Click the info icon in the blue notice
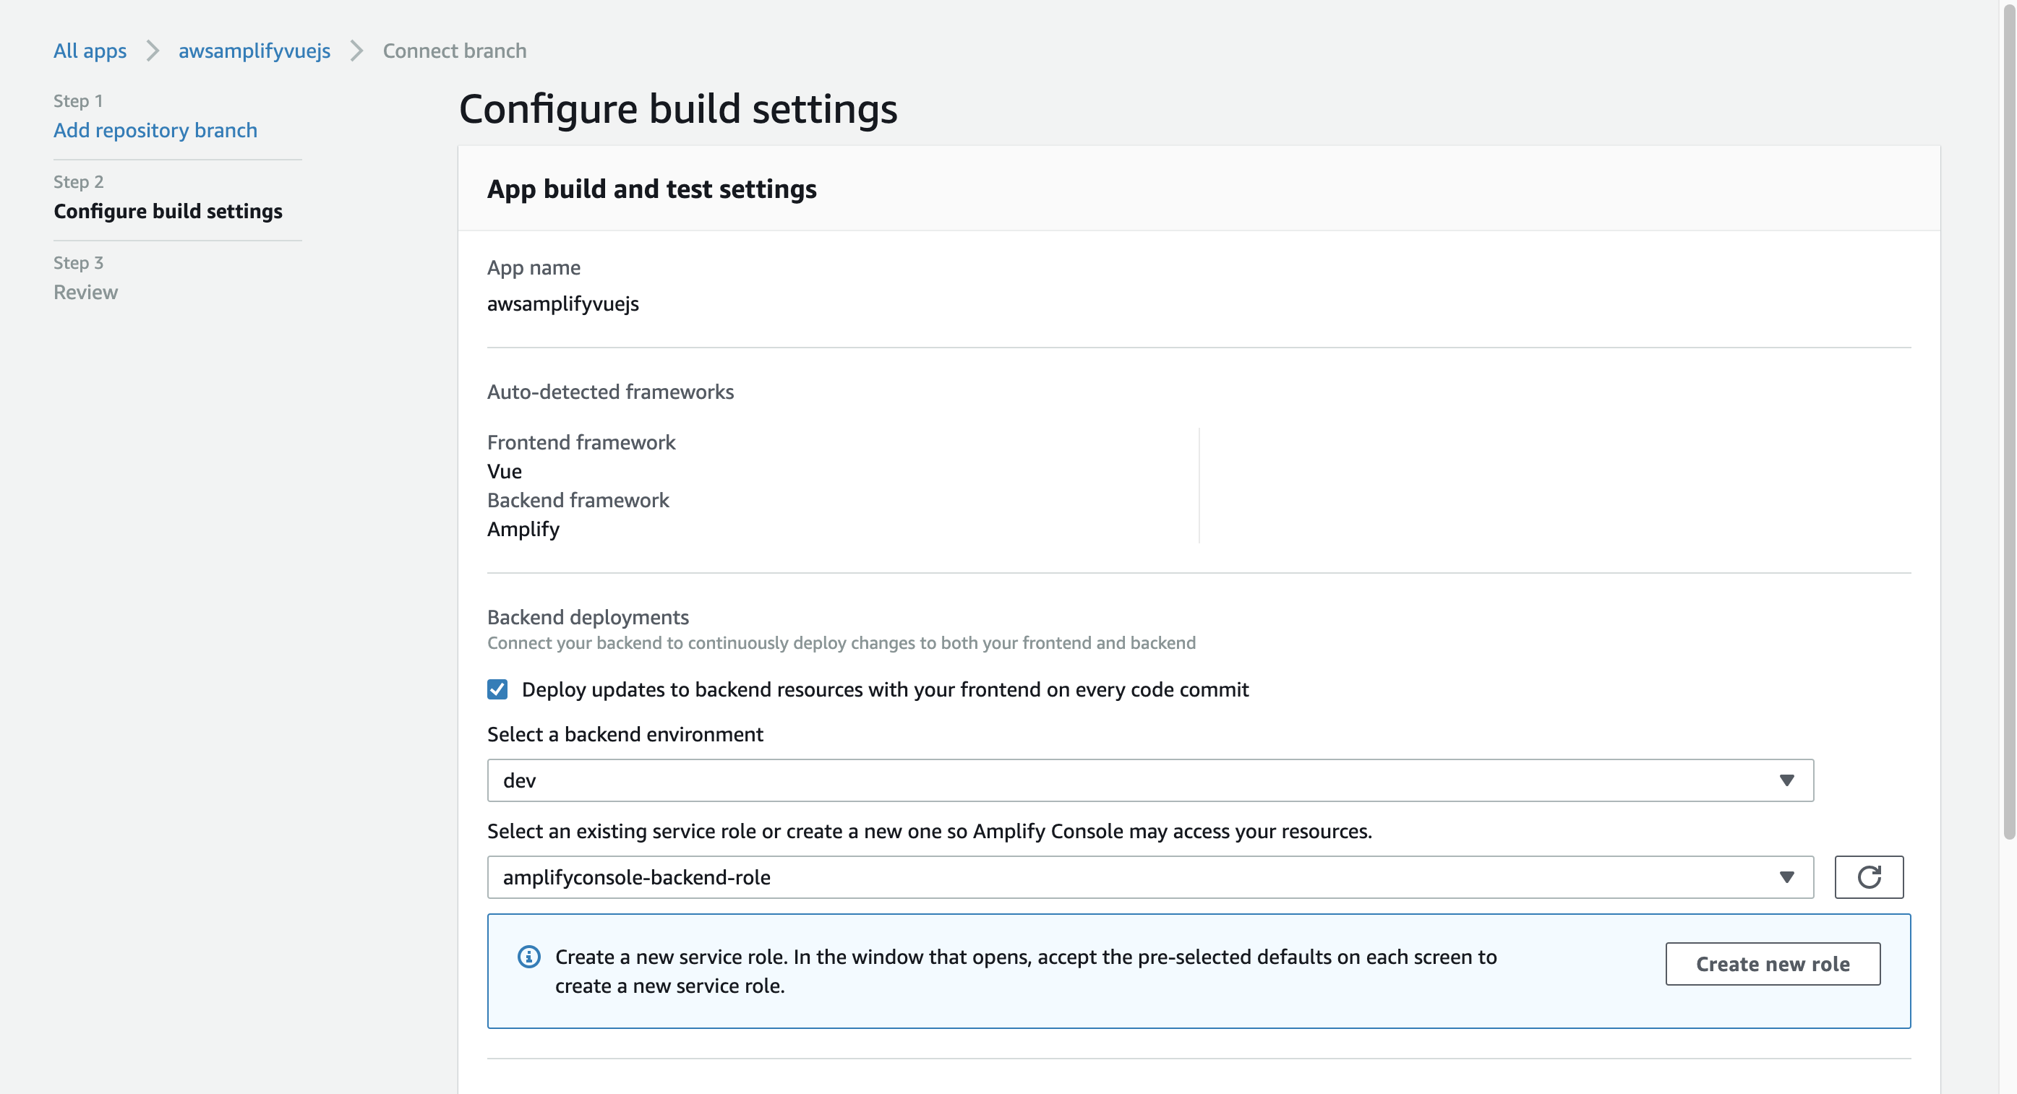Screen dimensions: 2017x1094 528,956
